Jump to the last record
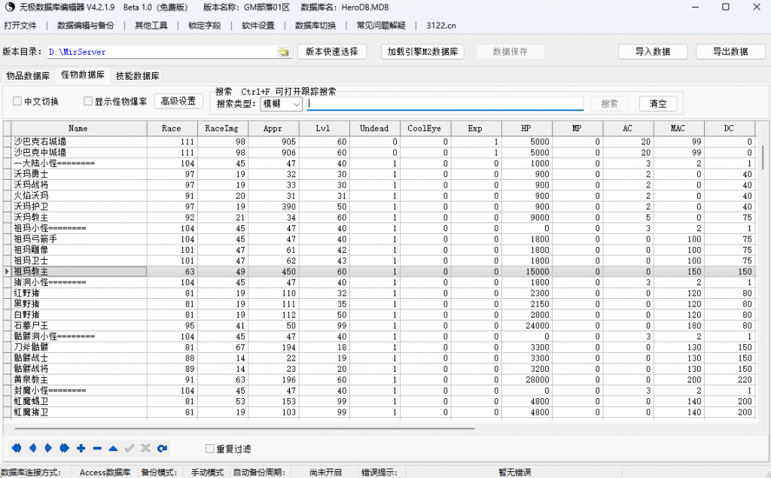This screenshot has width=771, height=478. tap(64, 448)
